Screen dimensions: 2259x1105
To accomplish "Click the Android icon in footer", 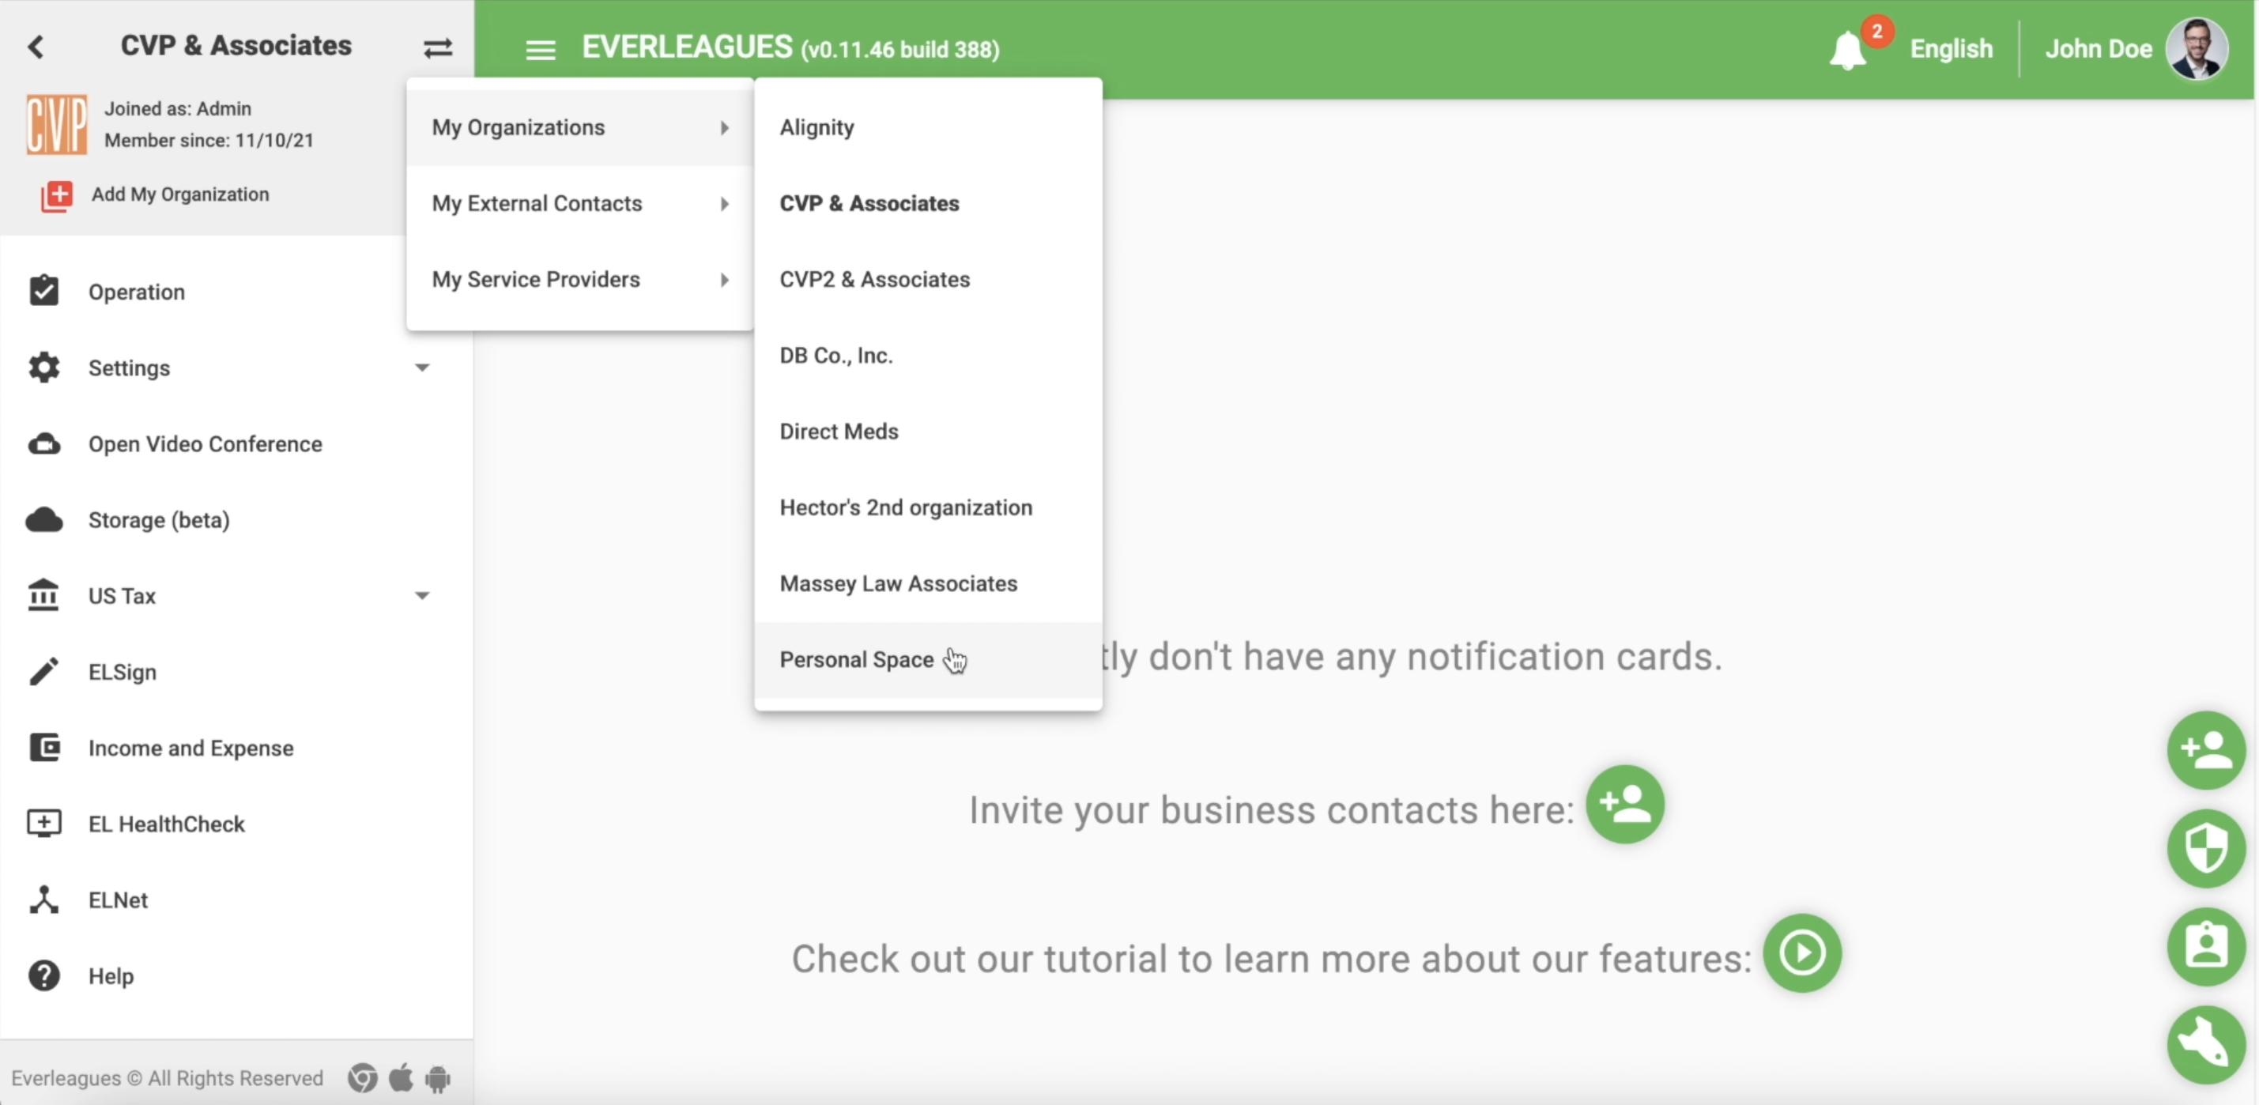I will [x=438, y=1078].
